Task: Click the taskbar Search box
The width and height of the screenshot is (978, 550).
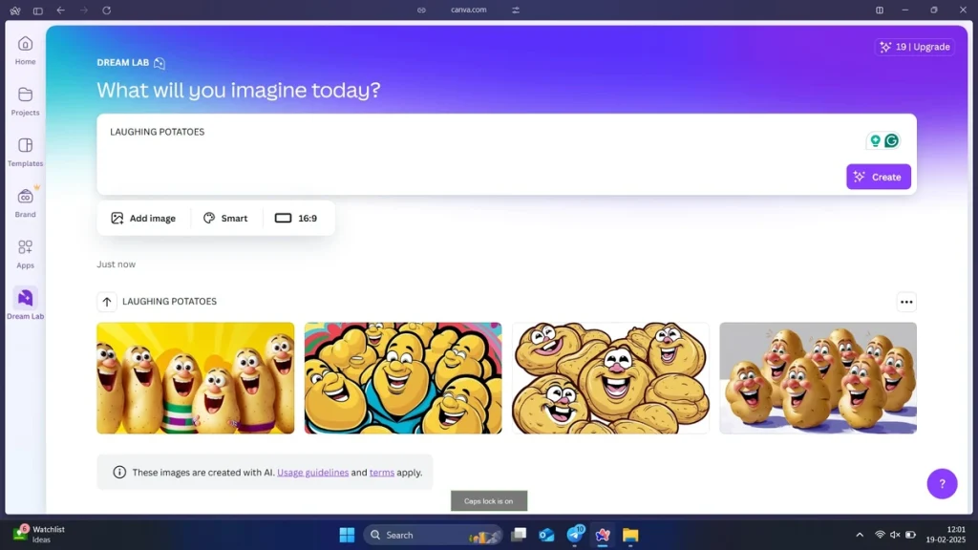Action: (433, 535)
